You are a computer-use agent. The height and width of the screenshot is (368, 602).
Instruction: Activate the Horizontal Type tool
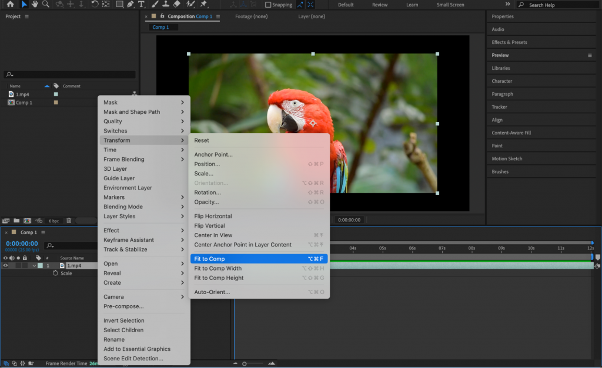click(x=142, y=5)
